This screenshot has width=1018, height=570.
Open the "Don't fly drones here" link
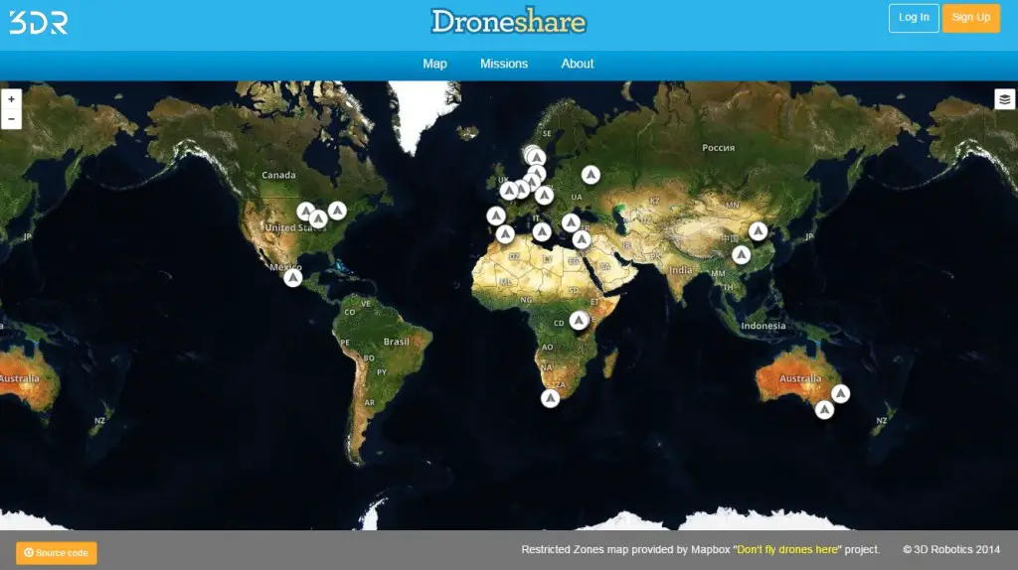pos(787,549)
